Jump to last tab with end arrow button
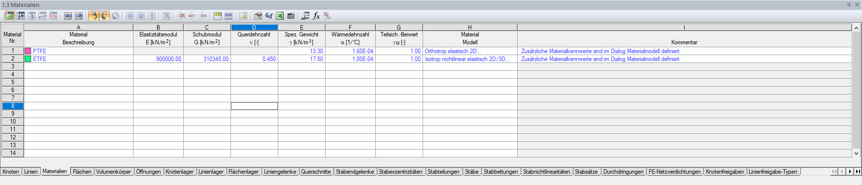862x185 pixels. pos(858,172)
